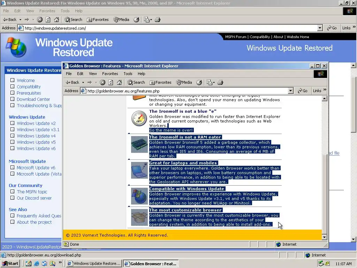The width and height of the screenshot is (357, 268).
Task: Open Forward history dropdown in Golden Browser
Action: coord(96,82)
